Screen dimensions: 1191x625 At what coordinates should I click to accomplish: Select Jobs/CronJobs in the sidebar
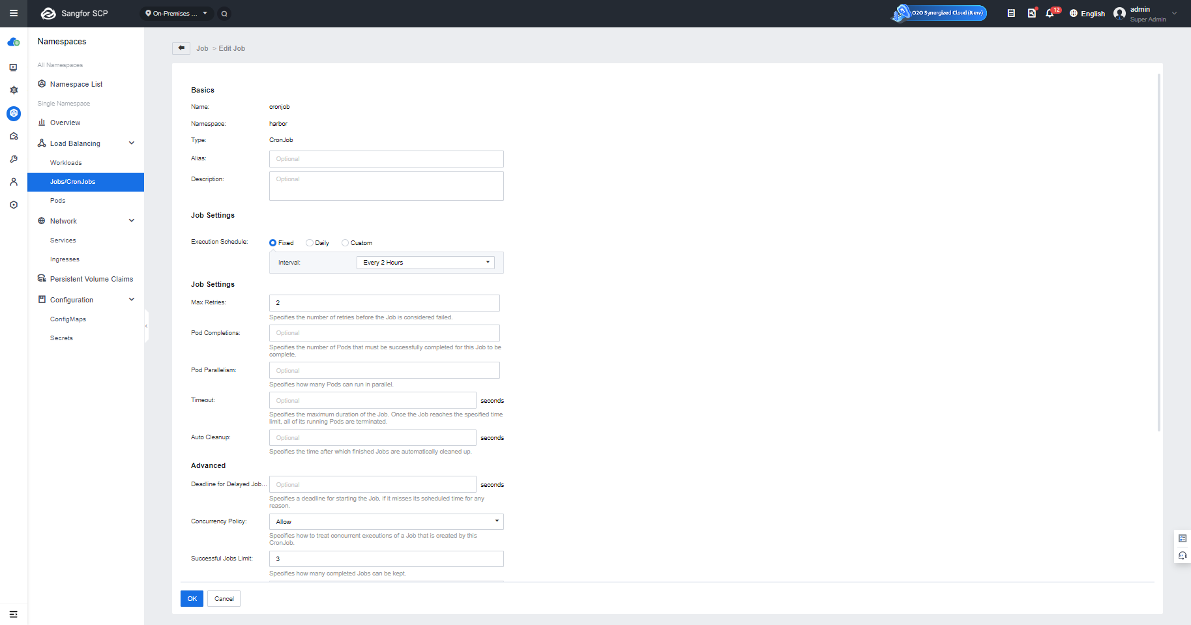(x=85, y=182)
